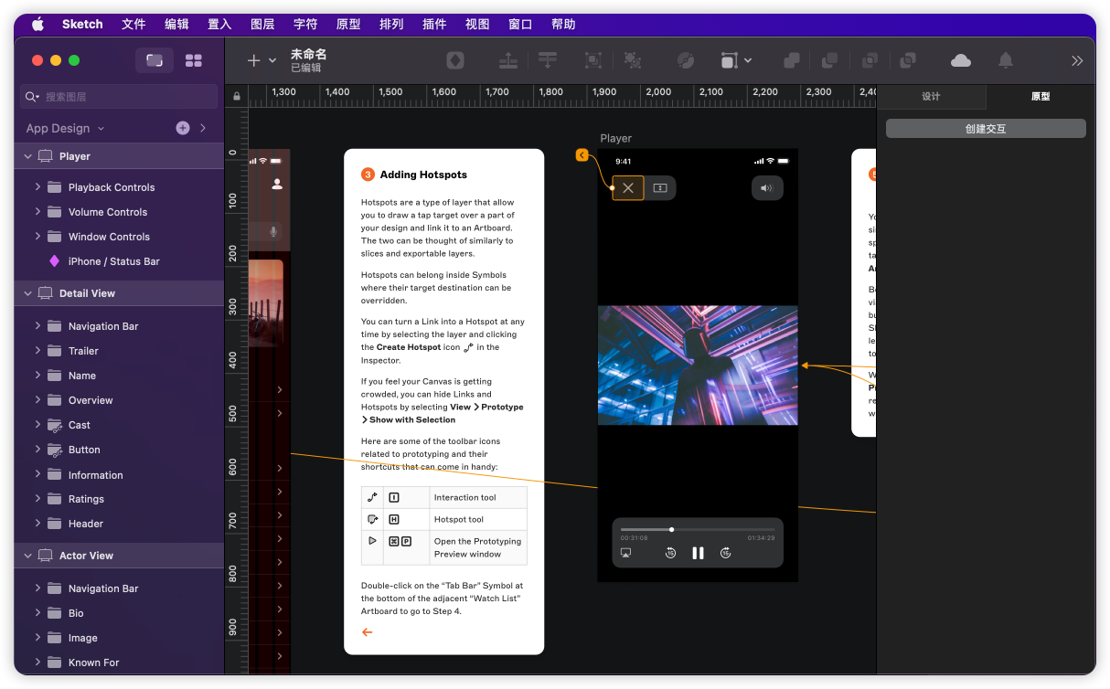This screenshot has height=689, width=1110.
Task: Open notifications bell icon
Action: coord(1006,60)
